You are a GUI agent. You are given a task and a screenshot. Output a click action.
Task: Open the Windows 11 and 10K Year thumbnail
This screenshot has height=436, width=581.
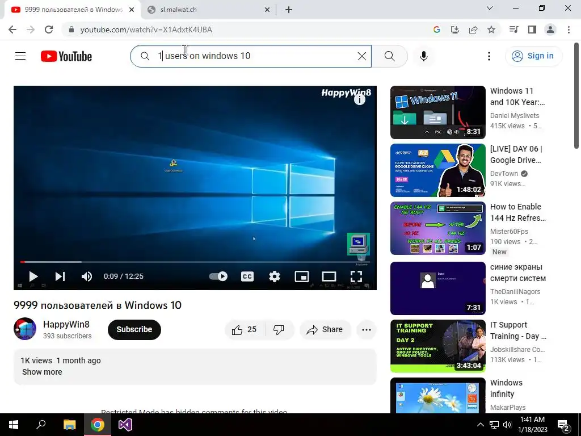(437, 112)
